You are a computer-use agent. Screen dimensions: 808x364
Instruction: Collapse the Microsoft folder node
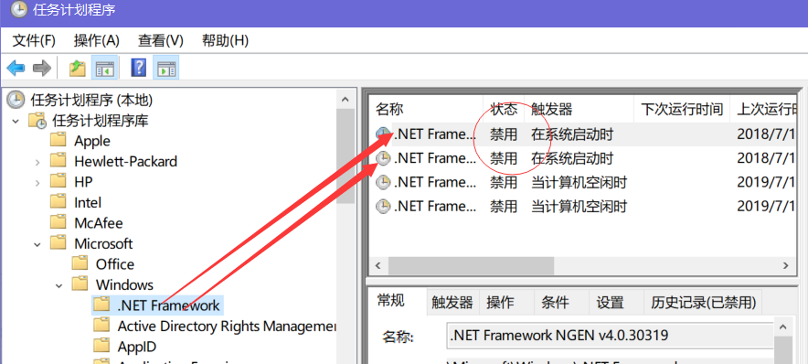(x=37, y=244)
